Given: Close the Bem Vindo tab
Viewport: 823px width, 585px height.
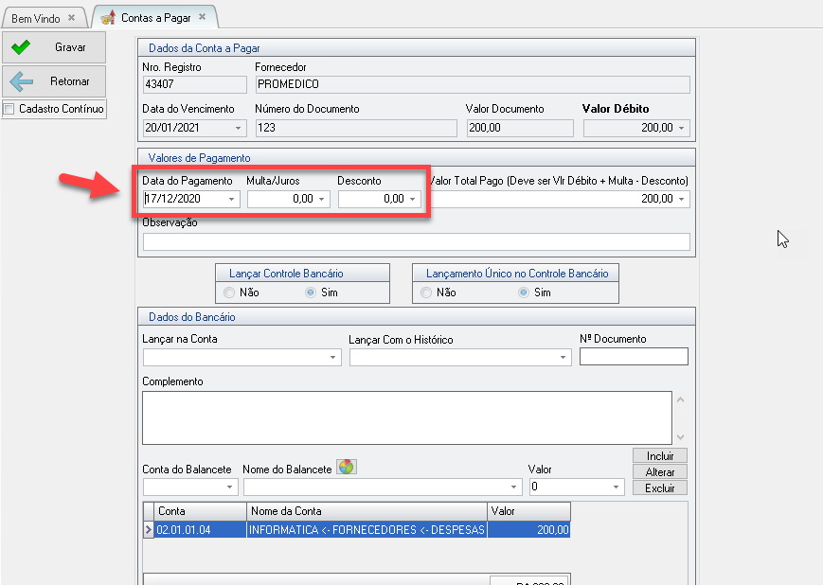Looking at the screenshot, I should (x=71, y=18).
